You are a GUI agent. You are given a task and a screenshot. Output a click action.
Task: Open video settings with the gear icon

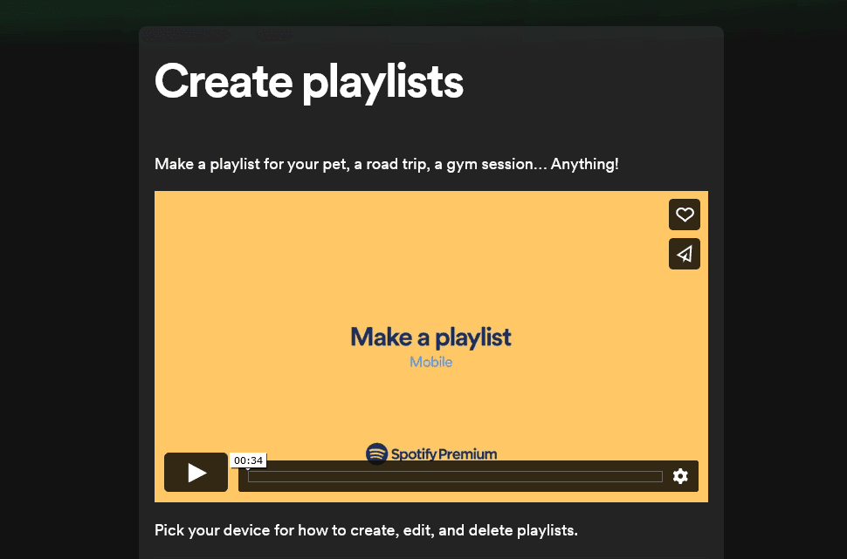[x=680, y=476]
